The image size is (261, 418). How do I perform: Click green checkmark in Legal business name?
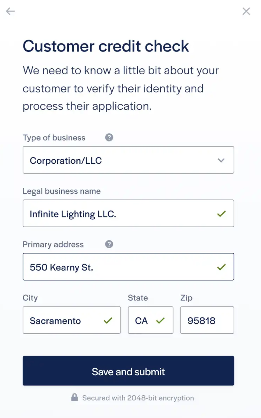coord(221,214)
